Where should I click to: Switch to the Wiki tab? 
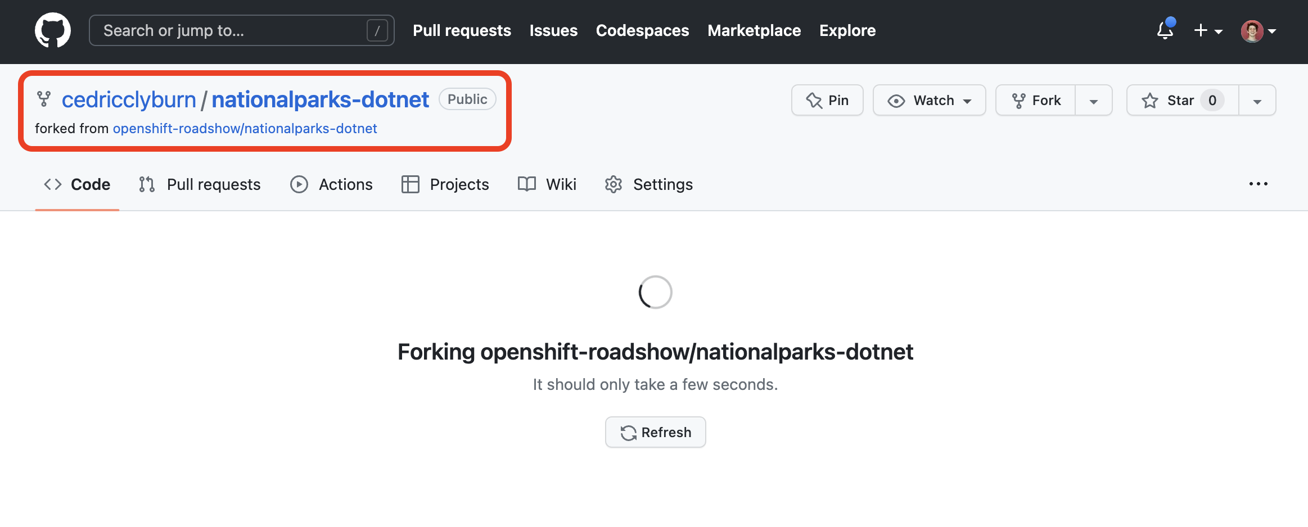coord(547,184)
